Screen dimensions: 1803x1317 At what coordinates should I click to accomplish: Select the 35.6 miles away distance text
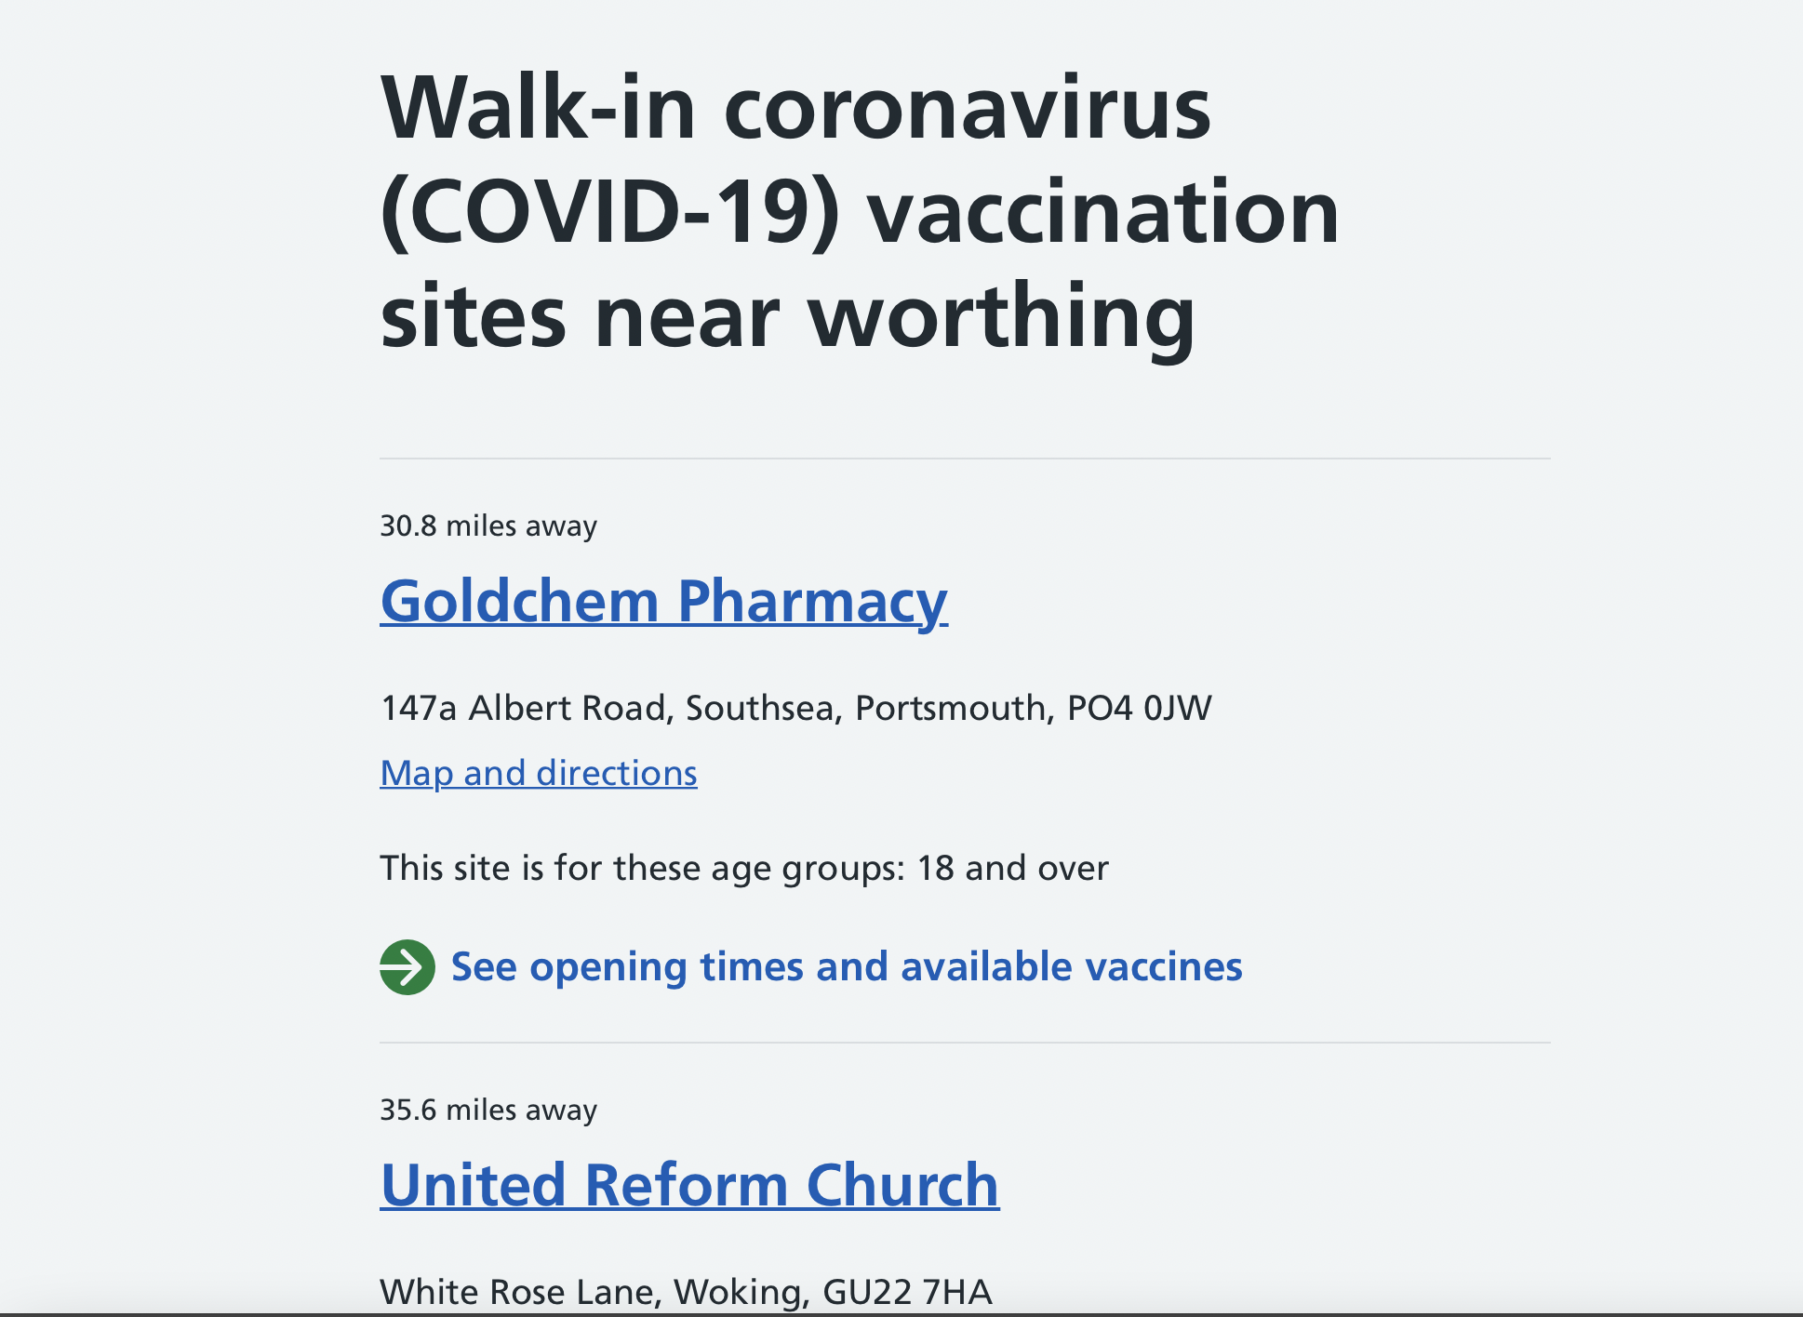pos(488,1111)
